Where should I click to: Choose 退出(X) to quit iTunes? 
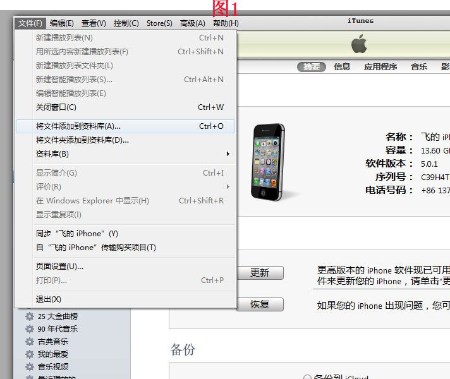(x=126, y=299)
